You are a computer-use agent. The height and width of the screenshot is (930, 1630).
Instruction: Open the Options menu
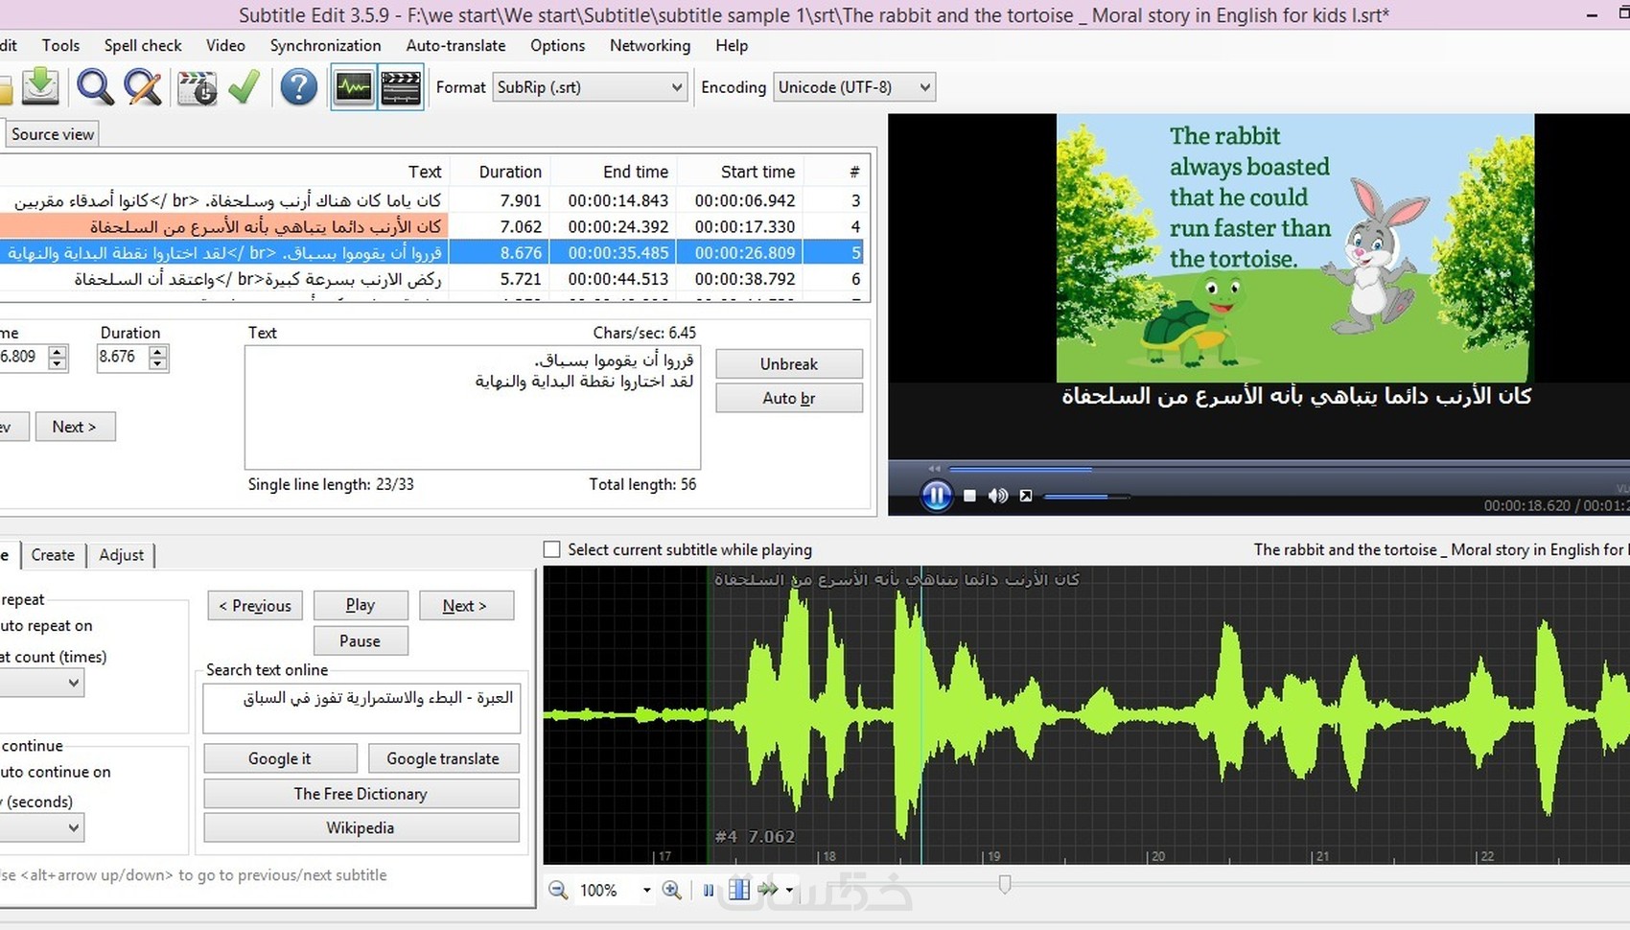[x=557, y=45]
